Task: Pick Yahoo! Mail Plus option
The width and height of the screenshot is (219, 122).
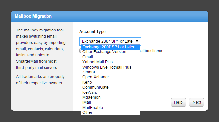Action: 110,62
